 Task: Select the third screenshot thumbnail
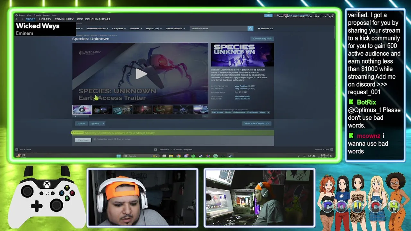[x=123, y=110]
